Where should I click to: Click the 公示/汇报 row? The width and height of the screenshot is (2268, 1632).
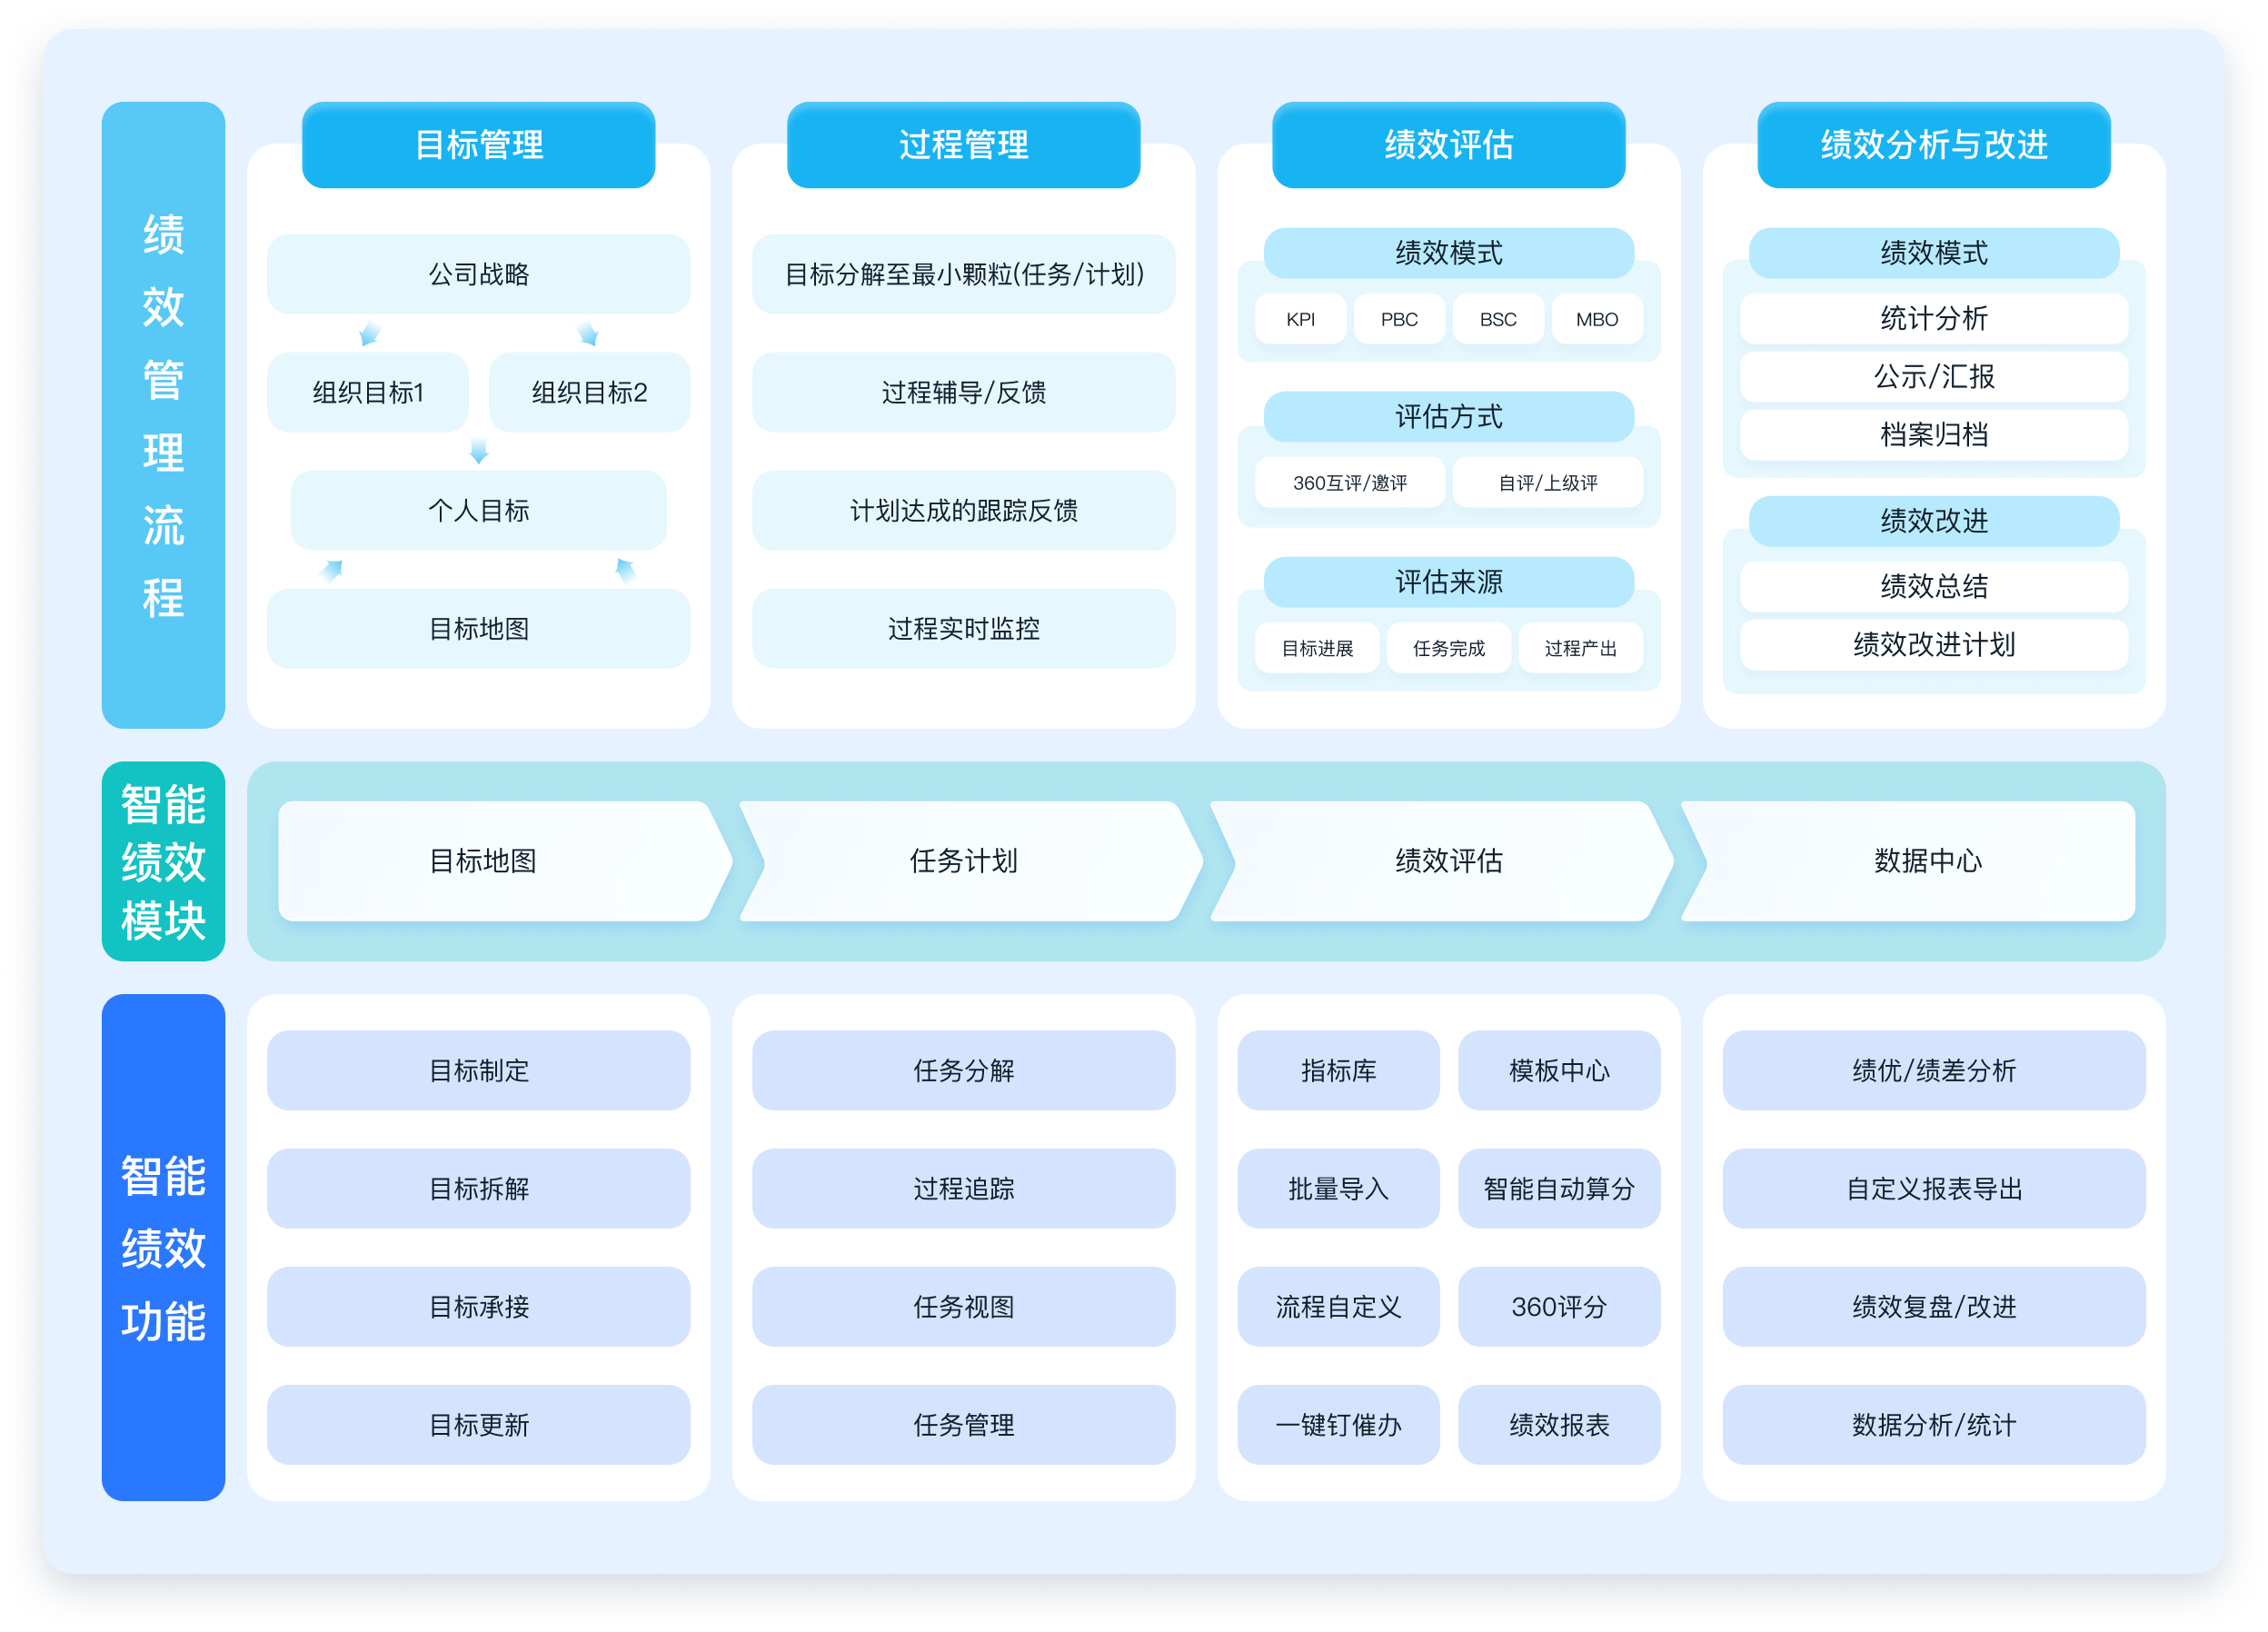[1933, 377]
